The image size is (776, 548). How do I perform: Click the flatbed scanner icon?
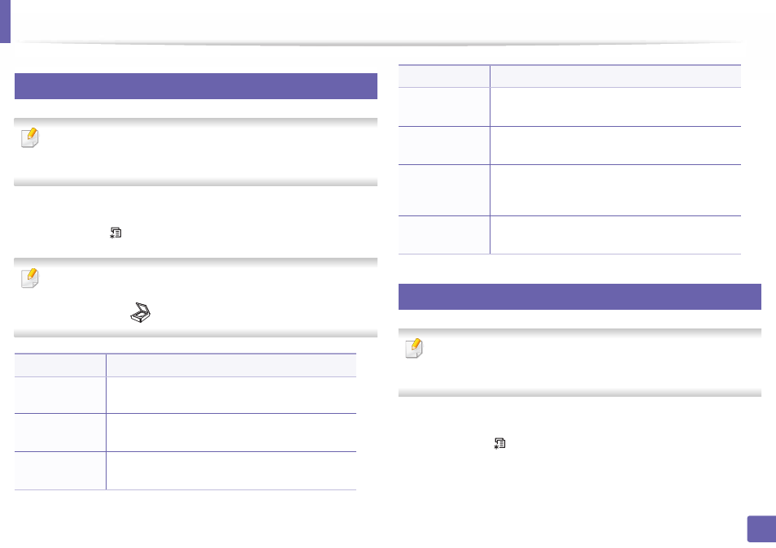[140, 312]
